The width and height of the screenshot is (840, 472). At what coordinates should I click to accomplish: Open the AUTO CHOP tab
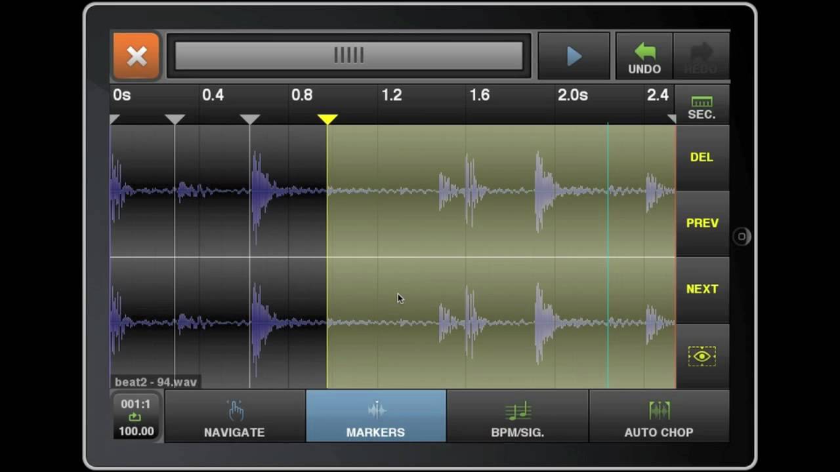tap(659, 416)
